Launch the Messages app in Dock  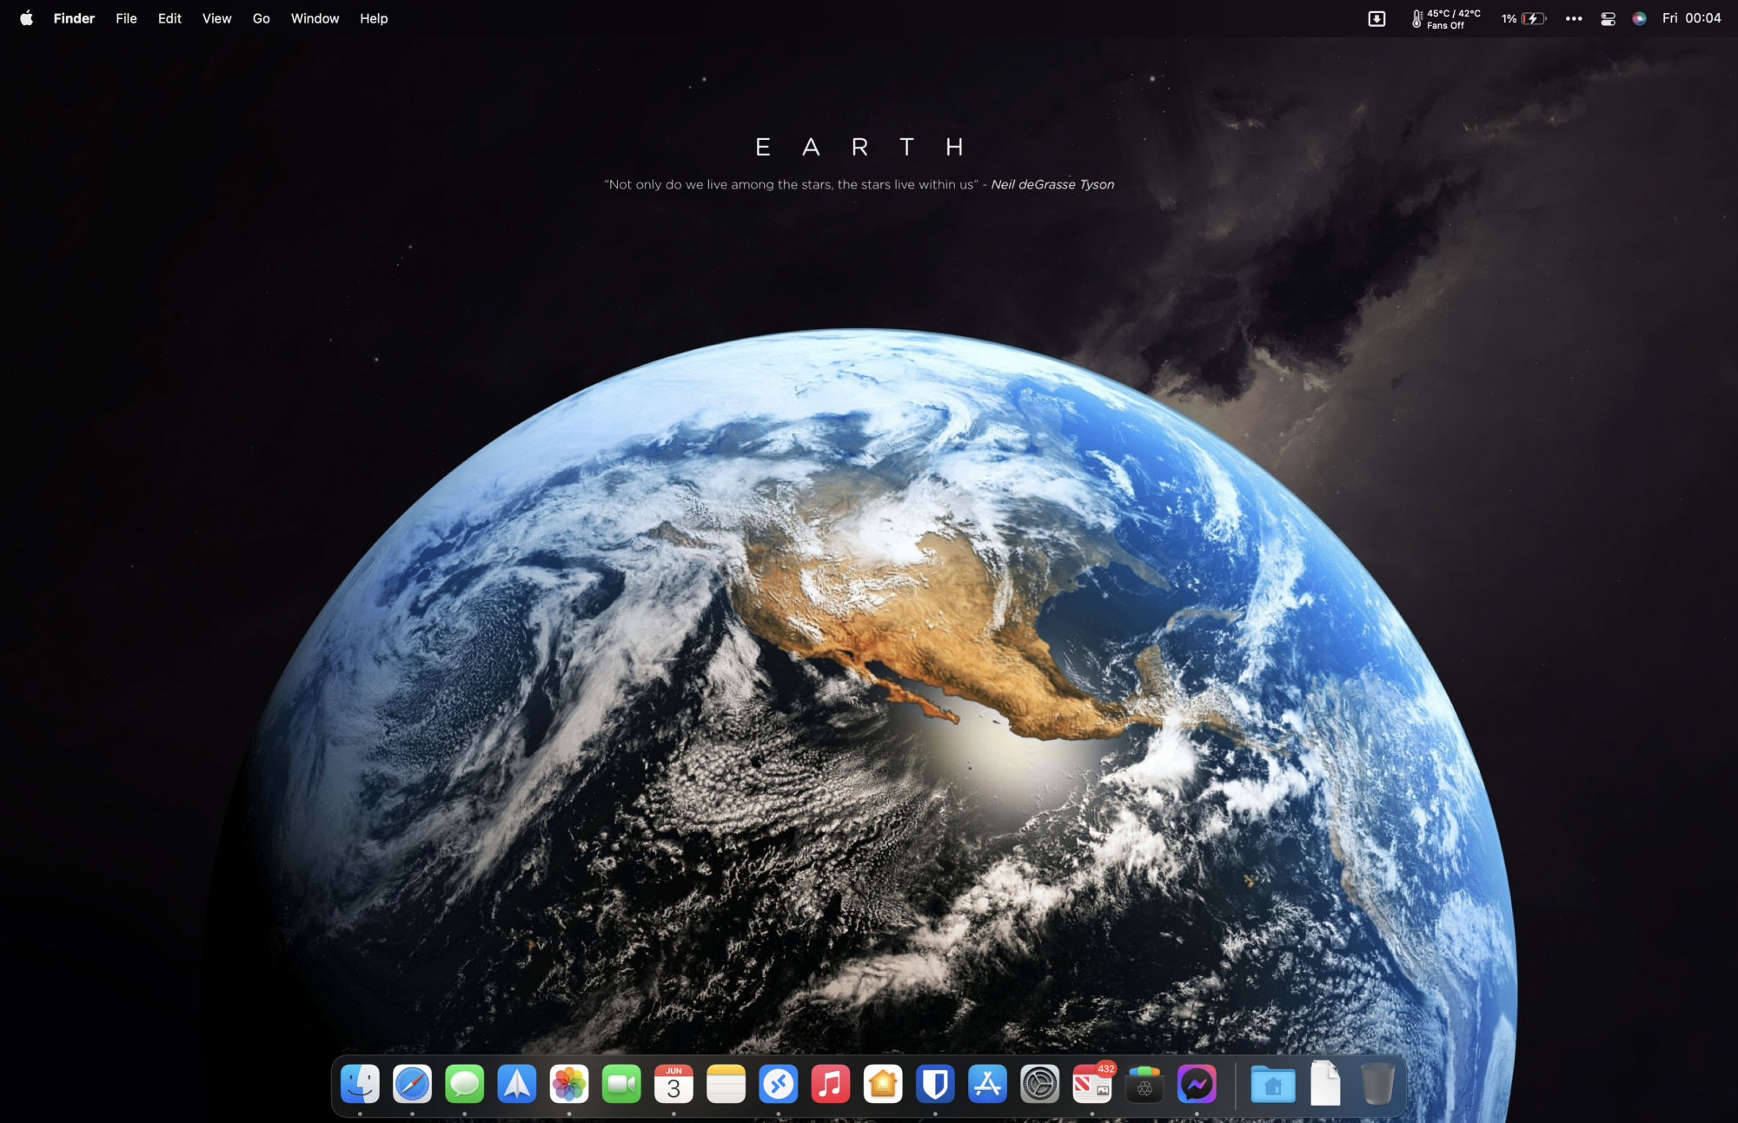(465, 1084)
